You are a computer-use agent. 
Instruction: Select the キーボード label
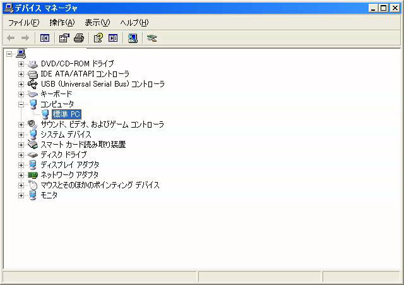(56, 94)
